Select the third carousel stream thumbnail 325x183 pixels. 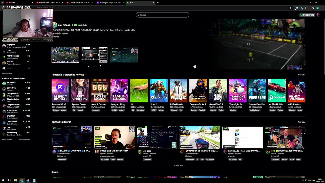pos(124,55)
